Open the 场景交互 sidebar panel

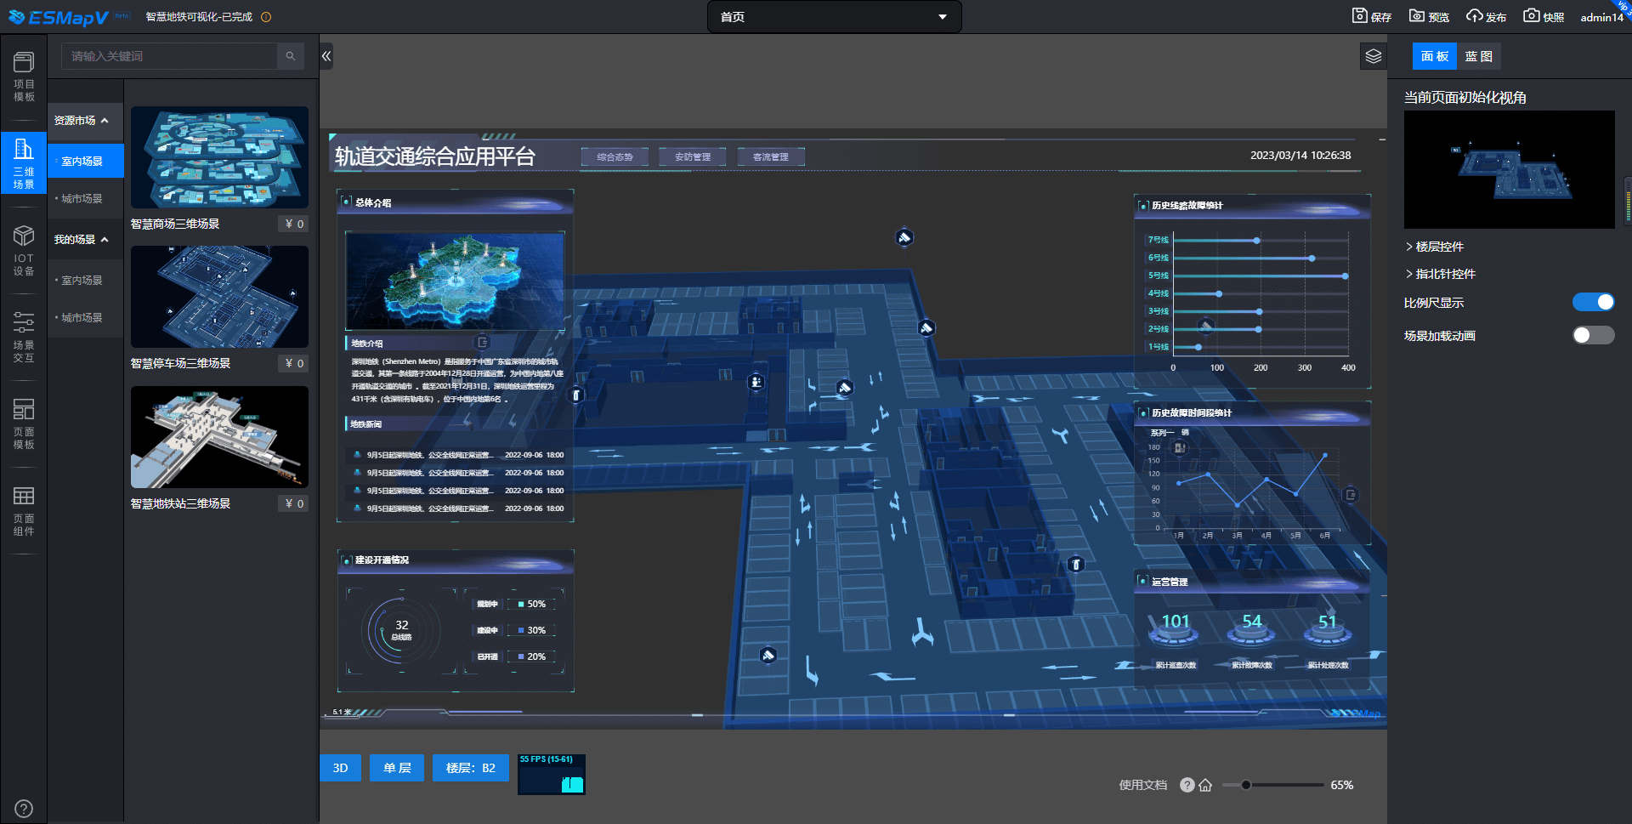pos(24,338)
